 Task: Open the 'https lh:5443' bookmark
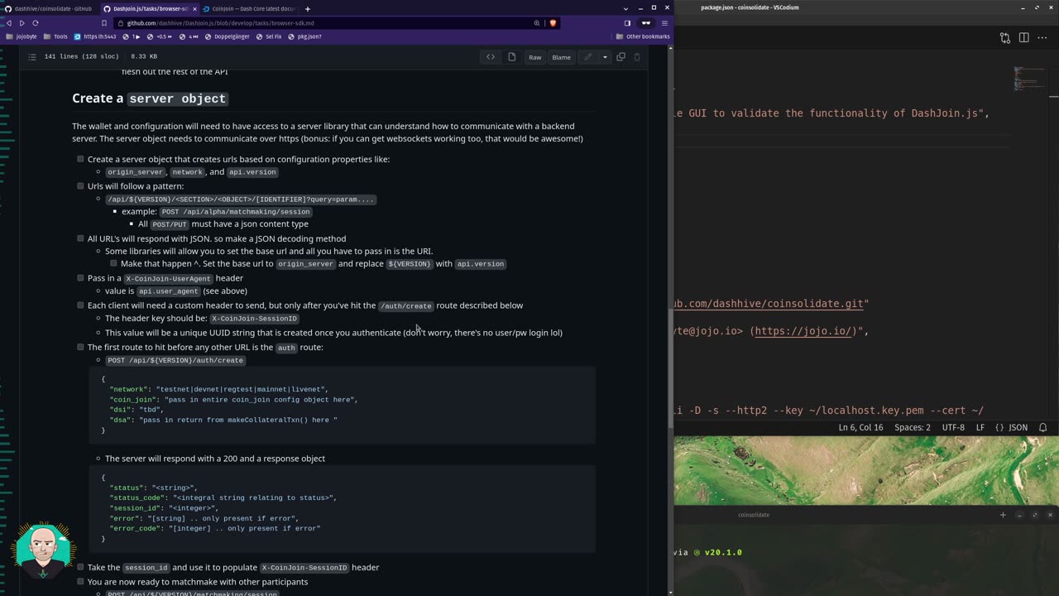point(95,36)
